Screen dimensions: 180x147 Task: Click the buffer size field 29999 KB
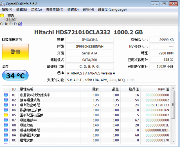point(162,40)
